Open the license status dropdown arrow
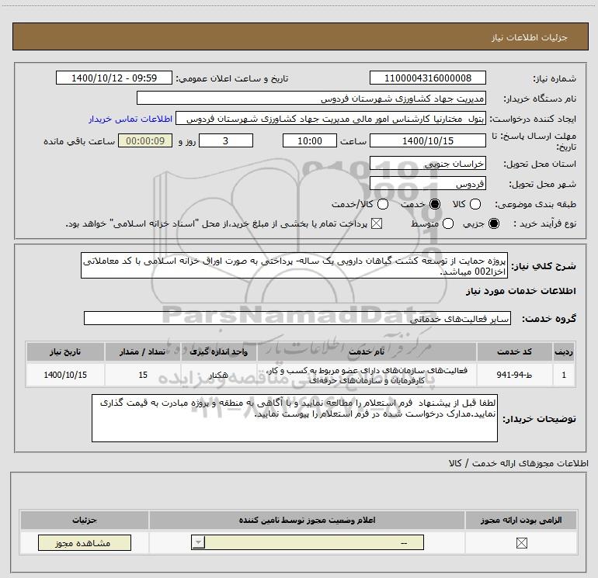 click(198, 542)
